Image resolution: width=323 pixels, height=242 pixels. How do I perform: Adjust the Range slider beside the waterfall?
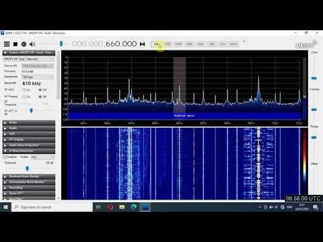point(314,137)
